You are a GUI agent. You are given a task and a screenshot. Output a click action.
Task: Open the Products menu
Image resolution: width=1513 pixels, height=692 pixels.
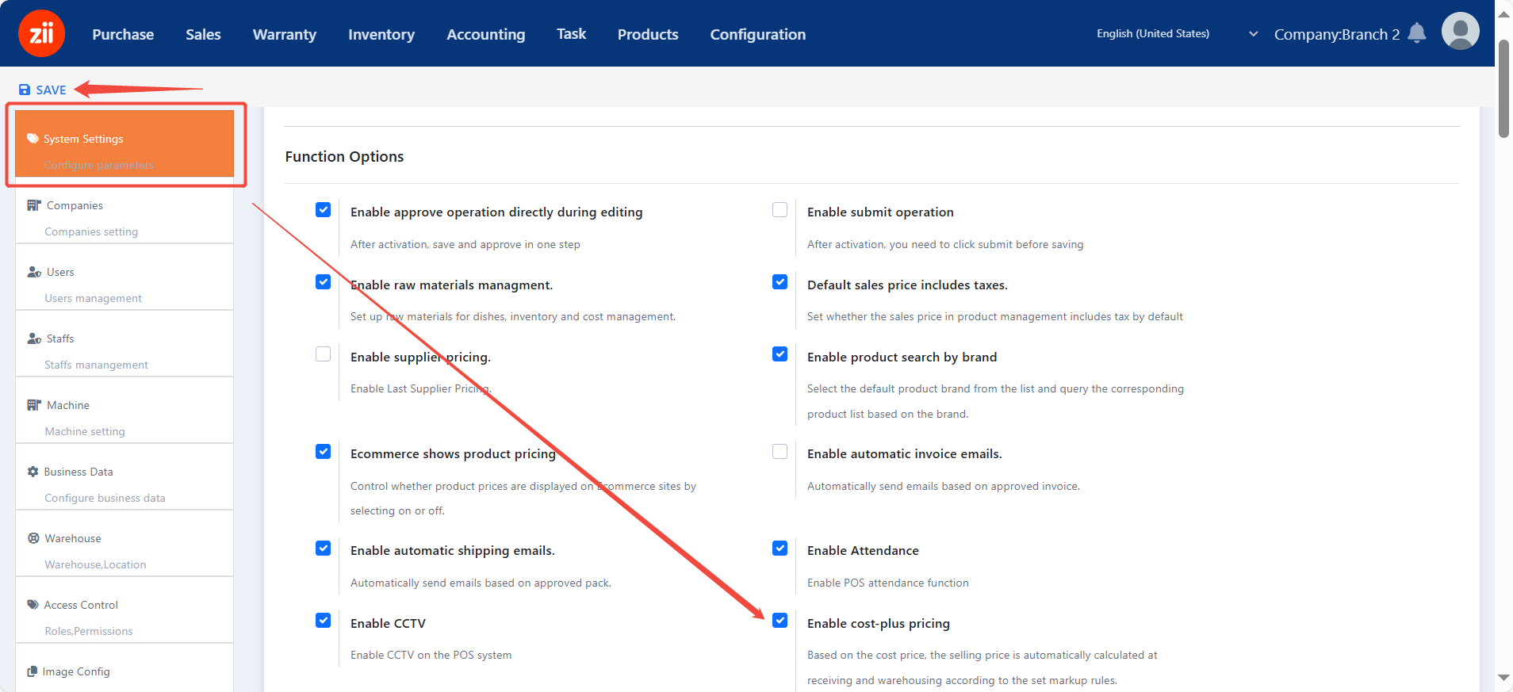[648, 34]
